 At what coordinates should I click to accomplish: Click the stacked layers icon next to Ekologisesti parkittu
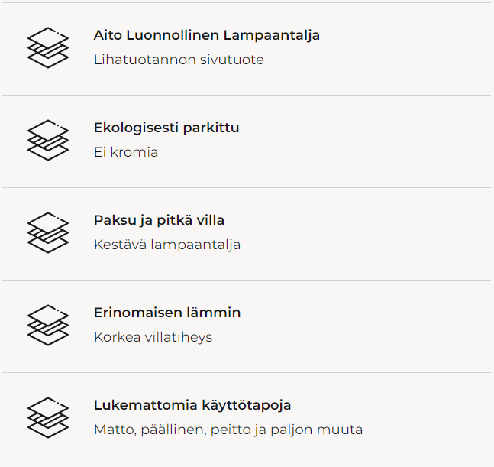tap(48, 140)
